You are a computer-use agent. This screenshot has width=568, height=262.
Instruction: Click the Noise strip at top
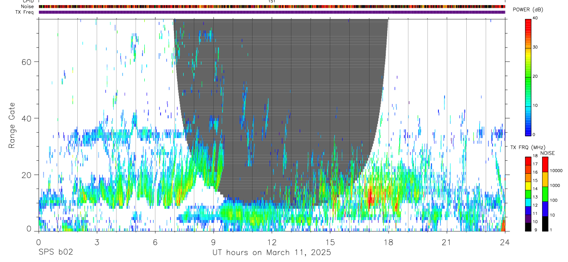click(272, 6)
